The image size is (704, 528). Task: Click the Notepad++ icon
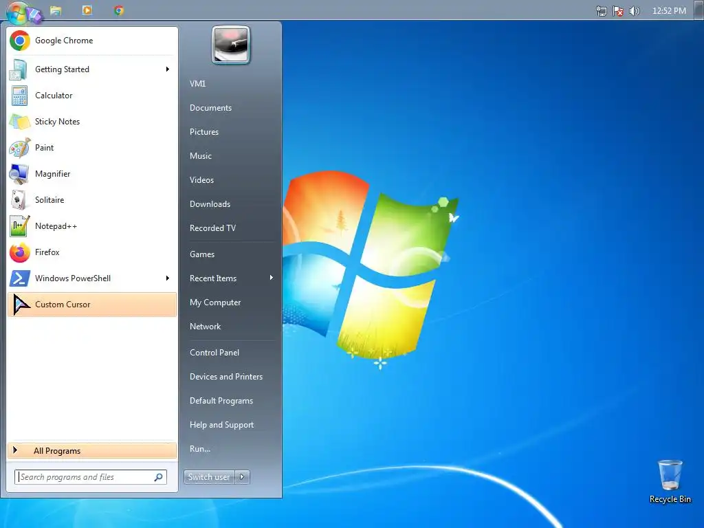pyautogui.click(x=19, y=226)
